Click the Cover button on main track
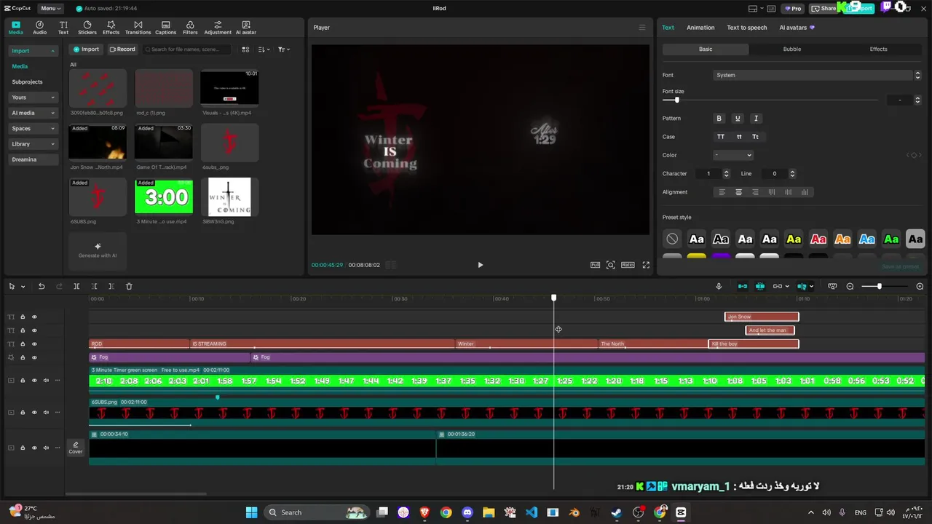This screenshot has width=932, height=524. point(76,448)
